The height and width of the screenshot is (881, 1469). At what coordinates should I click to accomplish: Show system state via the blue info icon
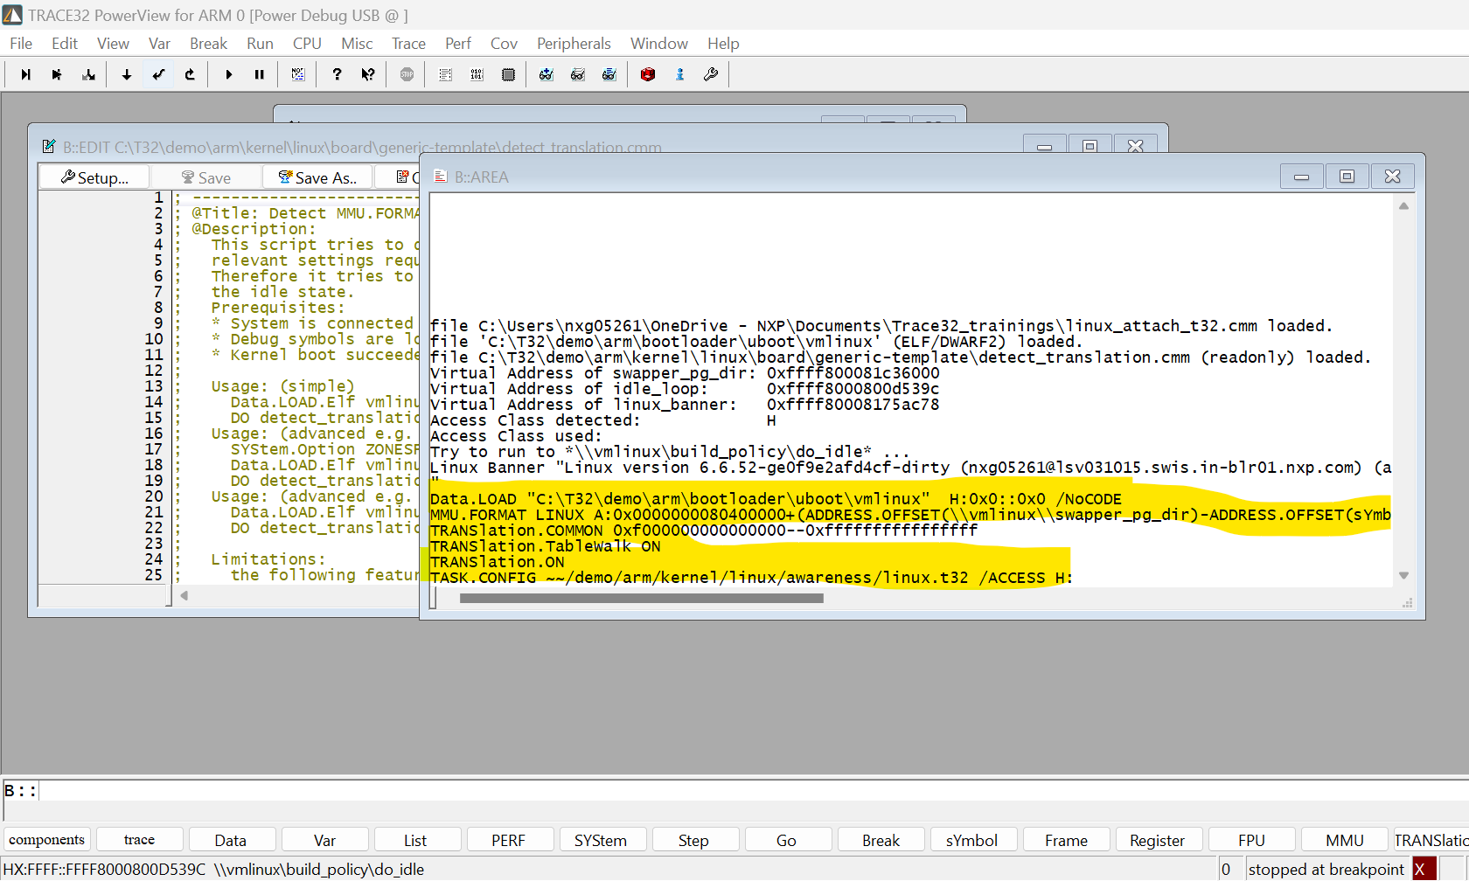pos(679,74)
